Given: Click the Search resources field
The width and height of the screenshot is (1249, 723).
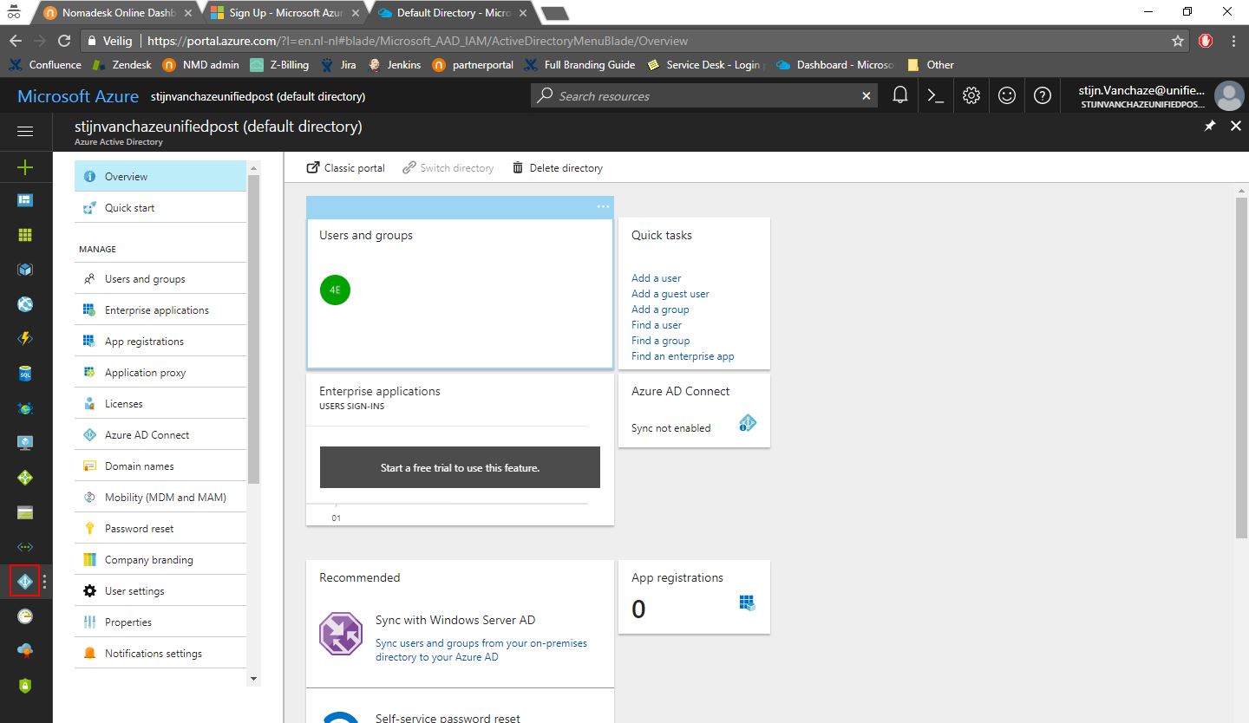Looking at the screenshot, I should (704, 96).
